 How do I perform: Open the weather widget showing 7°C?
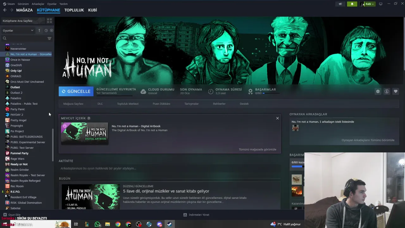285,224
